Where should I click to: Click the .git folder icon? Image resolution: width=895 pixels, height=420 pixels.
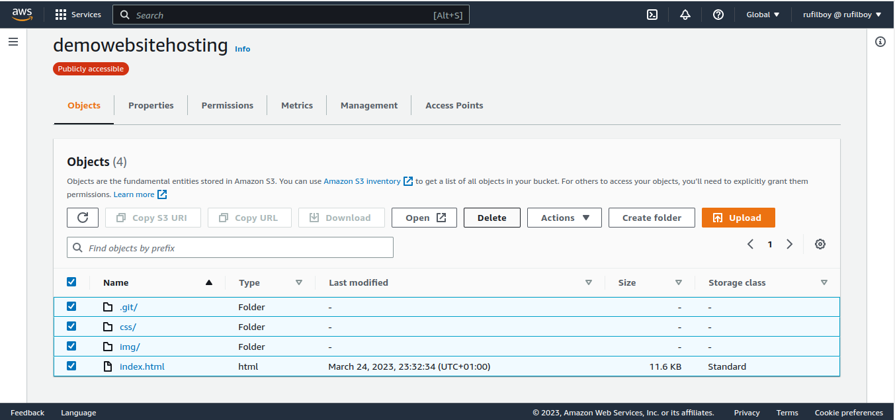(x=108, y=307)
